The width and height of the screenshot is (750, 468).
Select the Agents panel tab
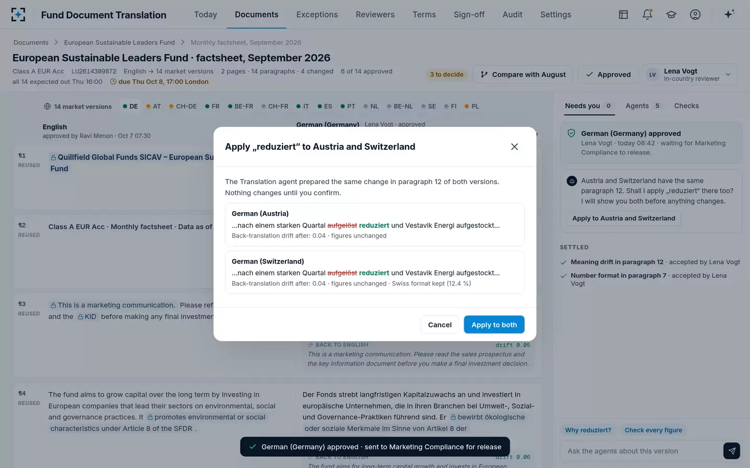pyautogui.click(x=643, y=106)
